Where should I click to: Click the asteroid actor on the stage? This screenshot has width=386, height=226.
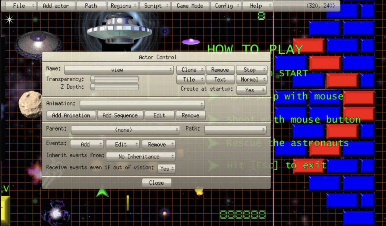click(x=30, y=104)
